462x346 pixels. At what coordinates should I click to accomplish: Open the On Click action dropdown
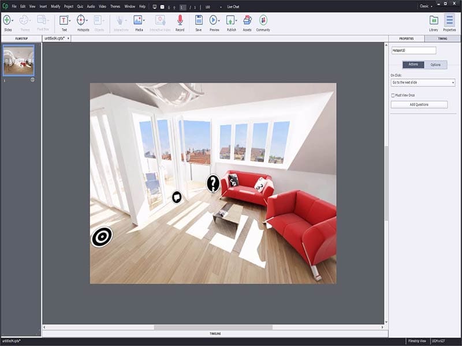click(423, 84)
